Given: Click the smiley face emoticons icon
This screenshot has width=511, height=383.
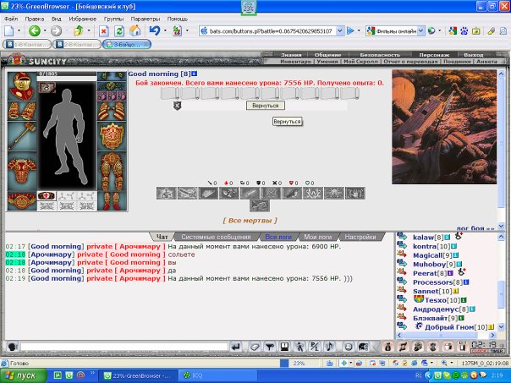Looking at the screenshot, I should click(x=348, y=347).
